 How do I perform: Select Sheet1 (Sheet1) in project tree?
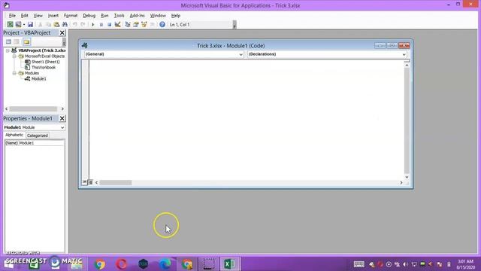(x=46, y=62)
